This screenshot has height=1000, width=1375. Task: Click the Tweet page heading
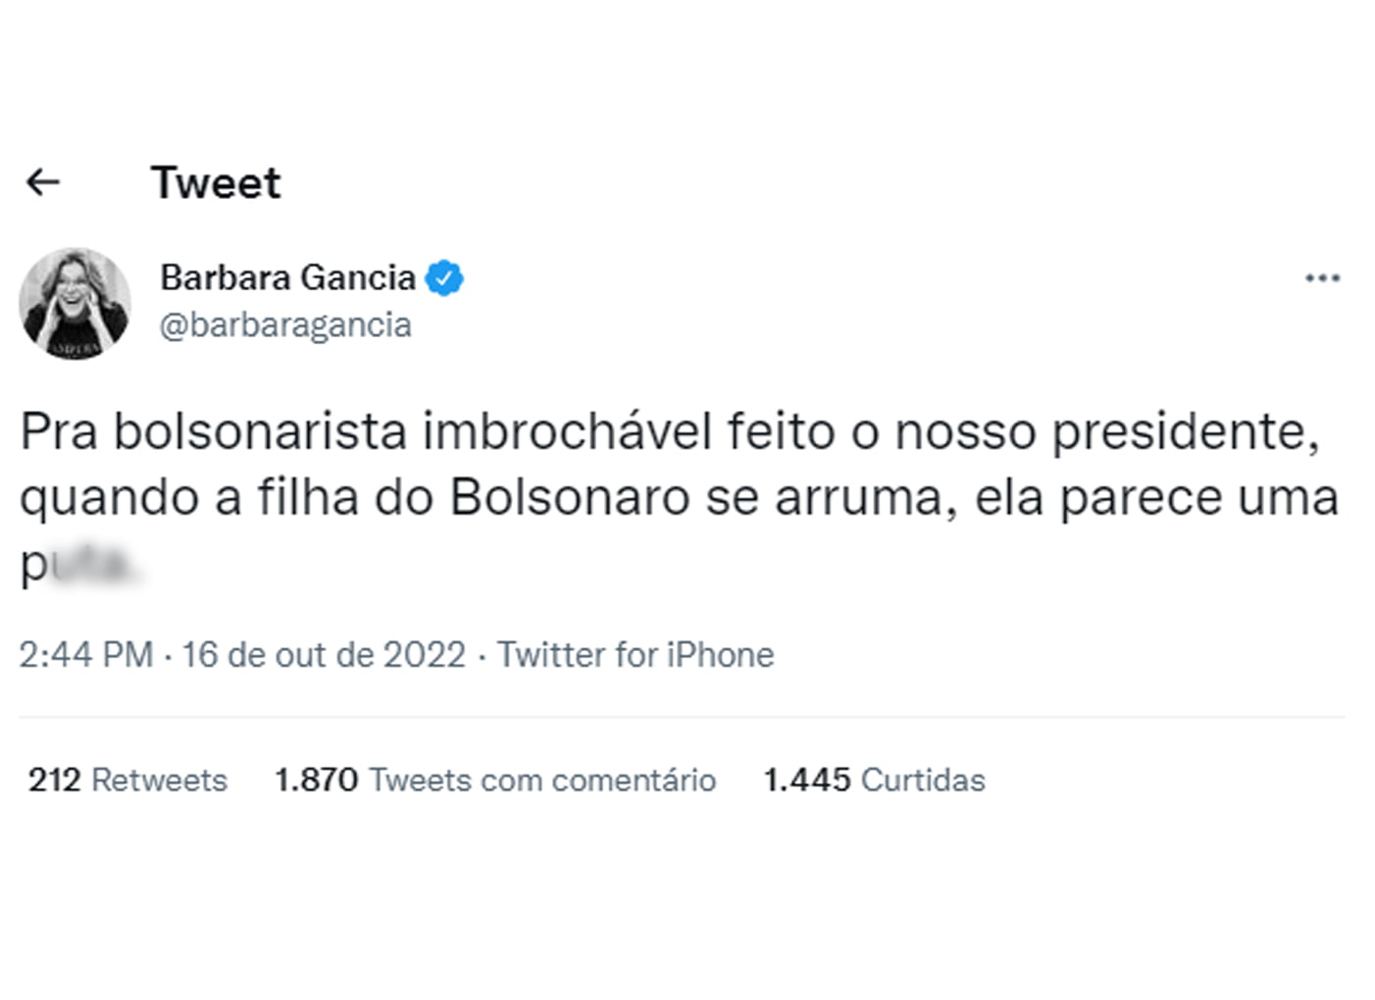[x=216, y=183]
